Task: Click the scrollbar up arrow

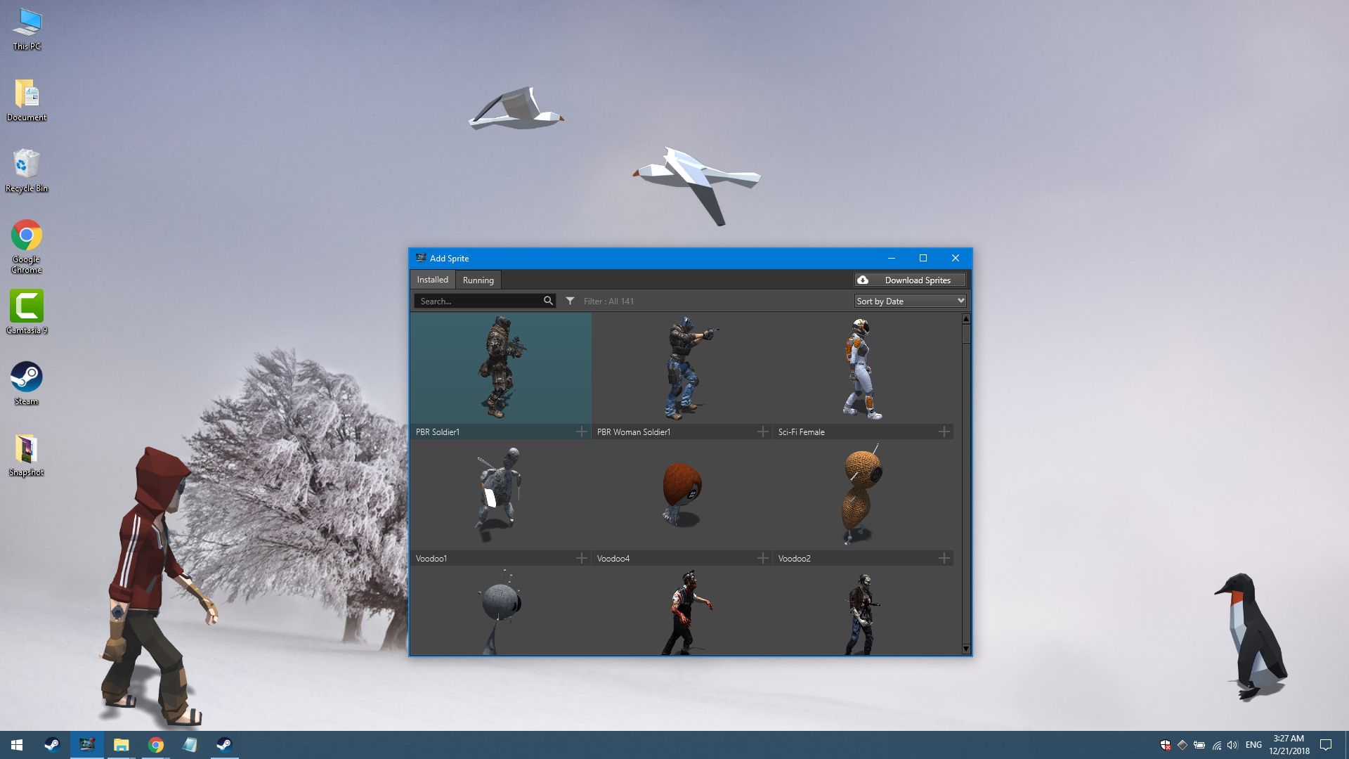Action: (966, 319)
